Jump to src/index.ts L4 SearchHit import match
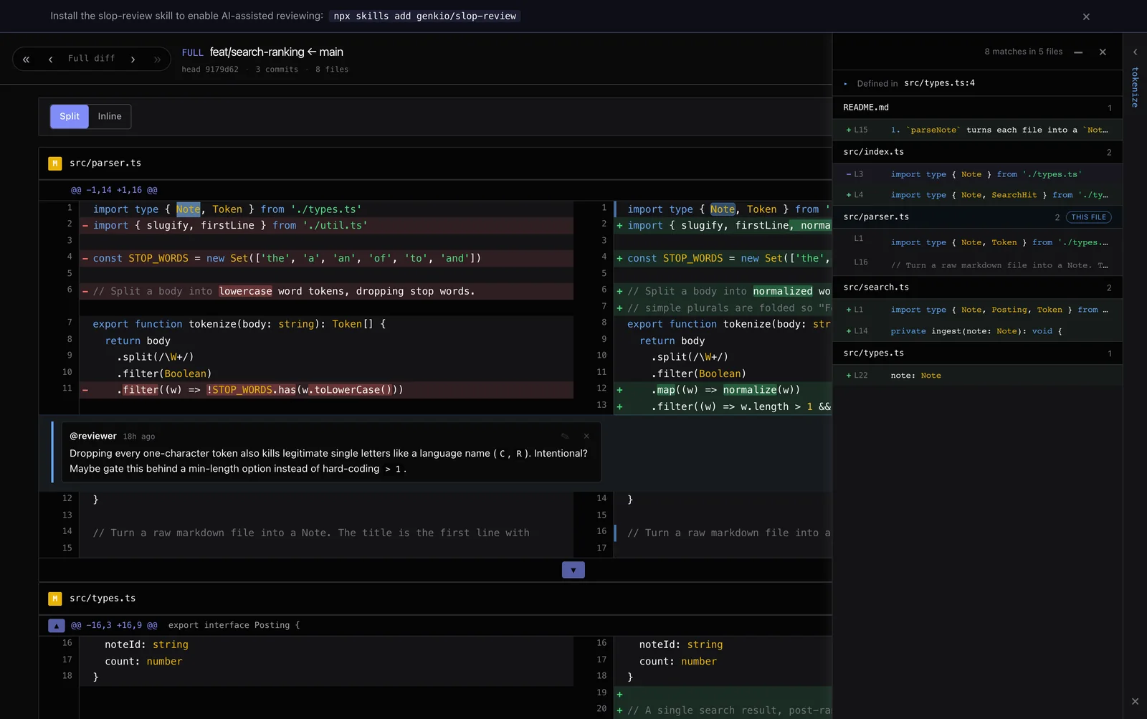The width and height of the screenshot is (1147, 719). tap(978, 195)
